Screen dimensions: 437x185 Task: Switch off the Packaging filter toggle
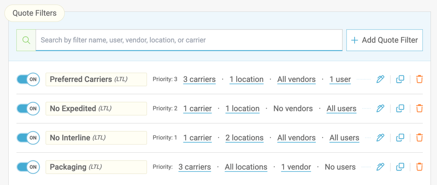pyautogui.click(x=28, y=167)
